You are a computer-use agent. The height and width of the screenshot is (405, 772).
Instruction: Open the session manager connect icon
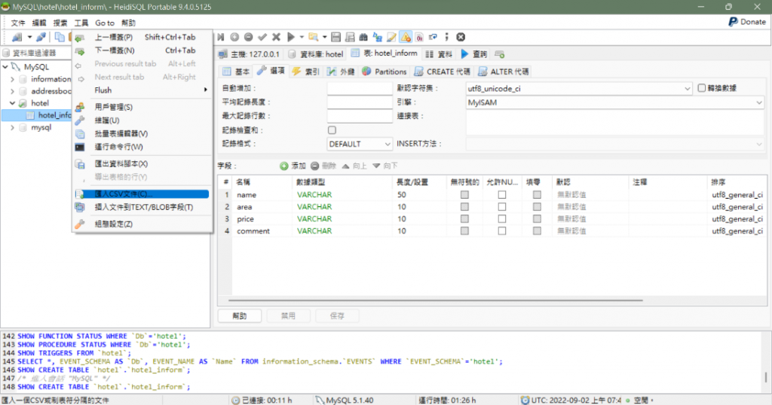[x=18, y=37]
